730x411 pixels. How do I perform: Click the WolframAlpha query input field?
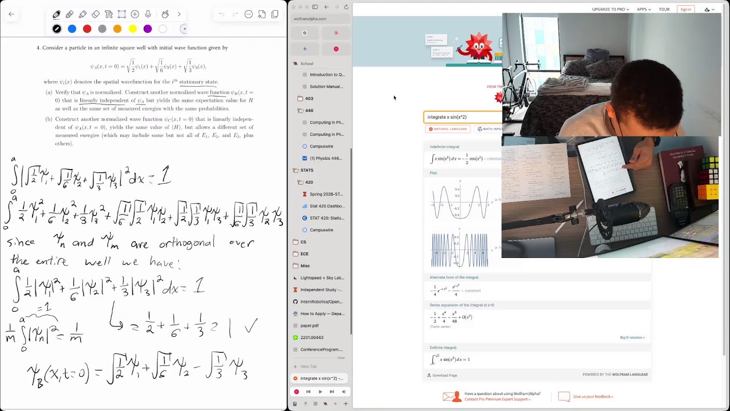(x=463, y=117)
